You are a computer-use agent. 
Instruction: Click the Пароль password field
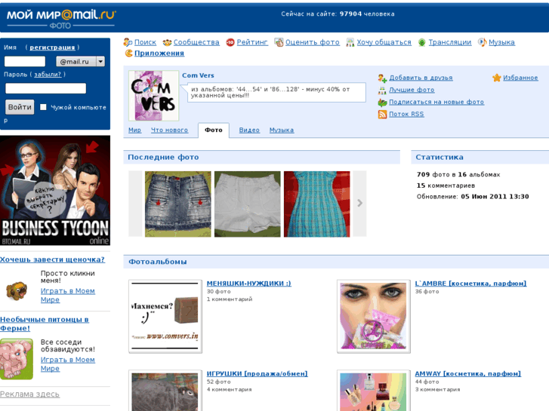(45, 88)
